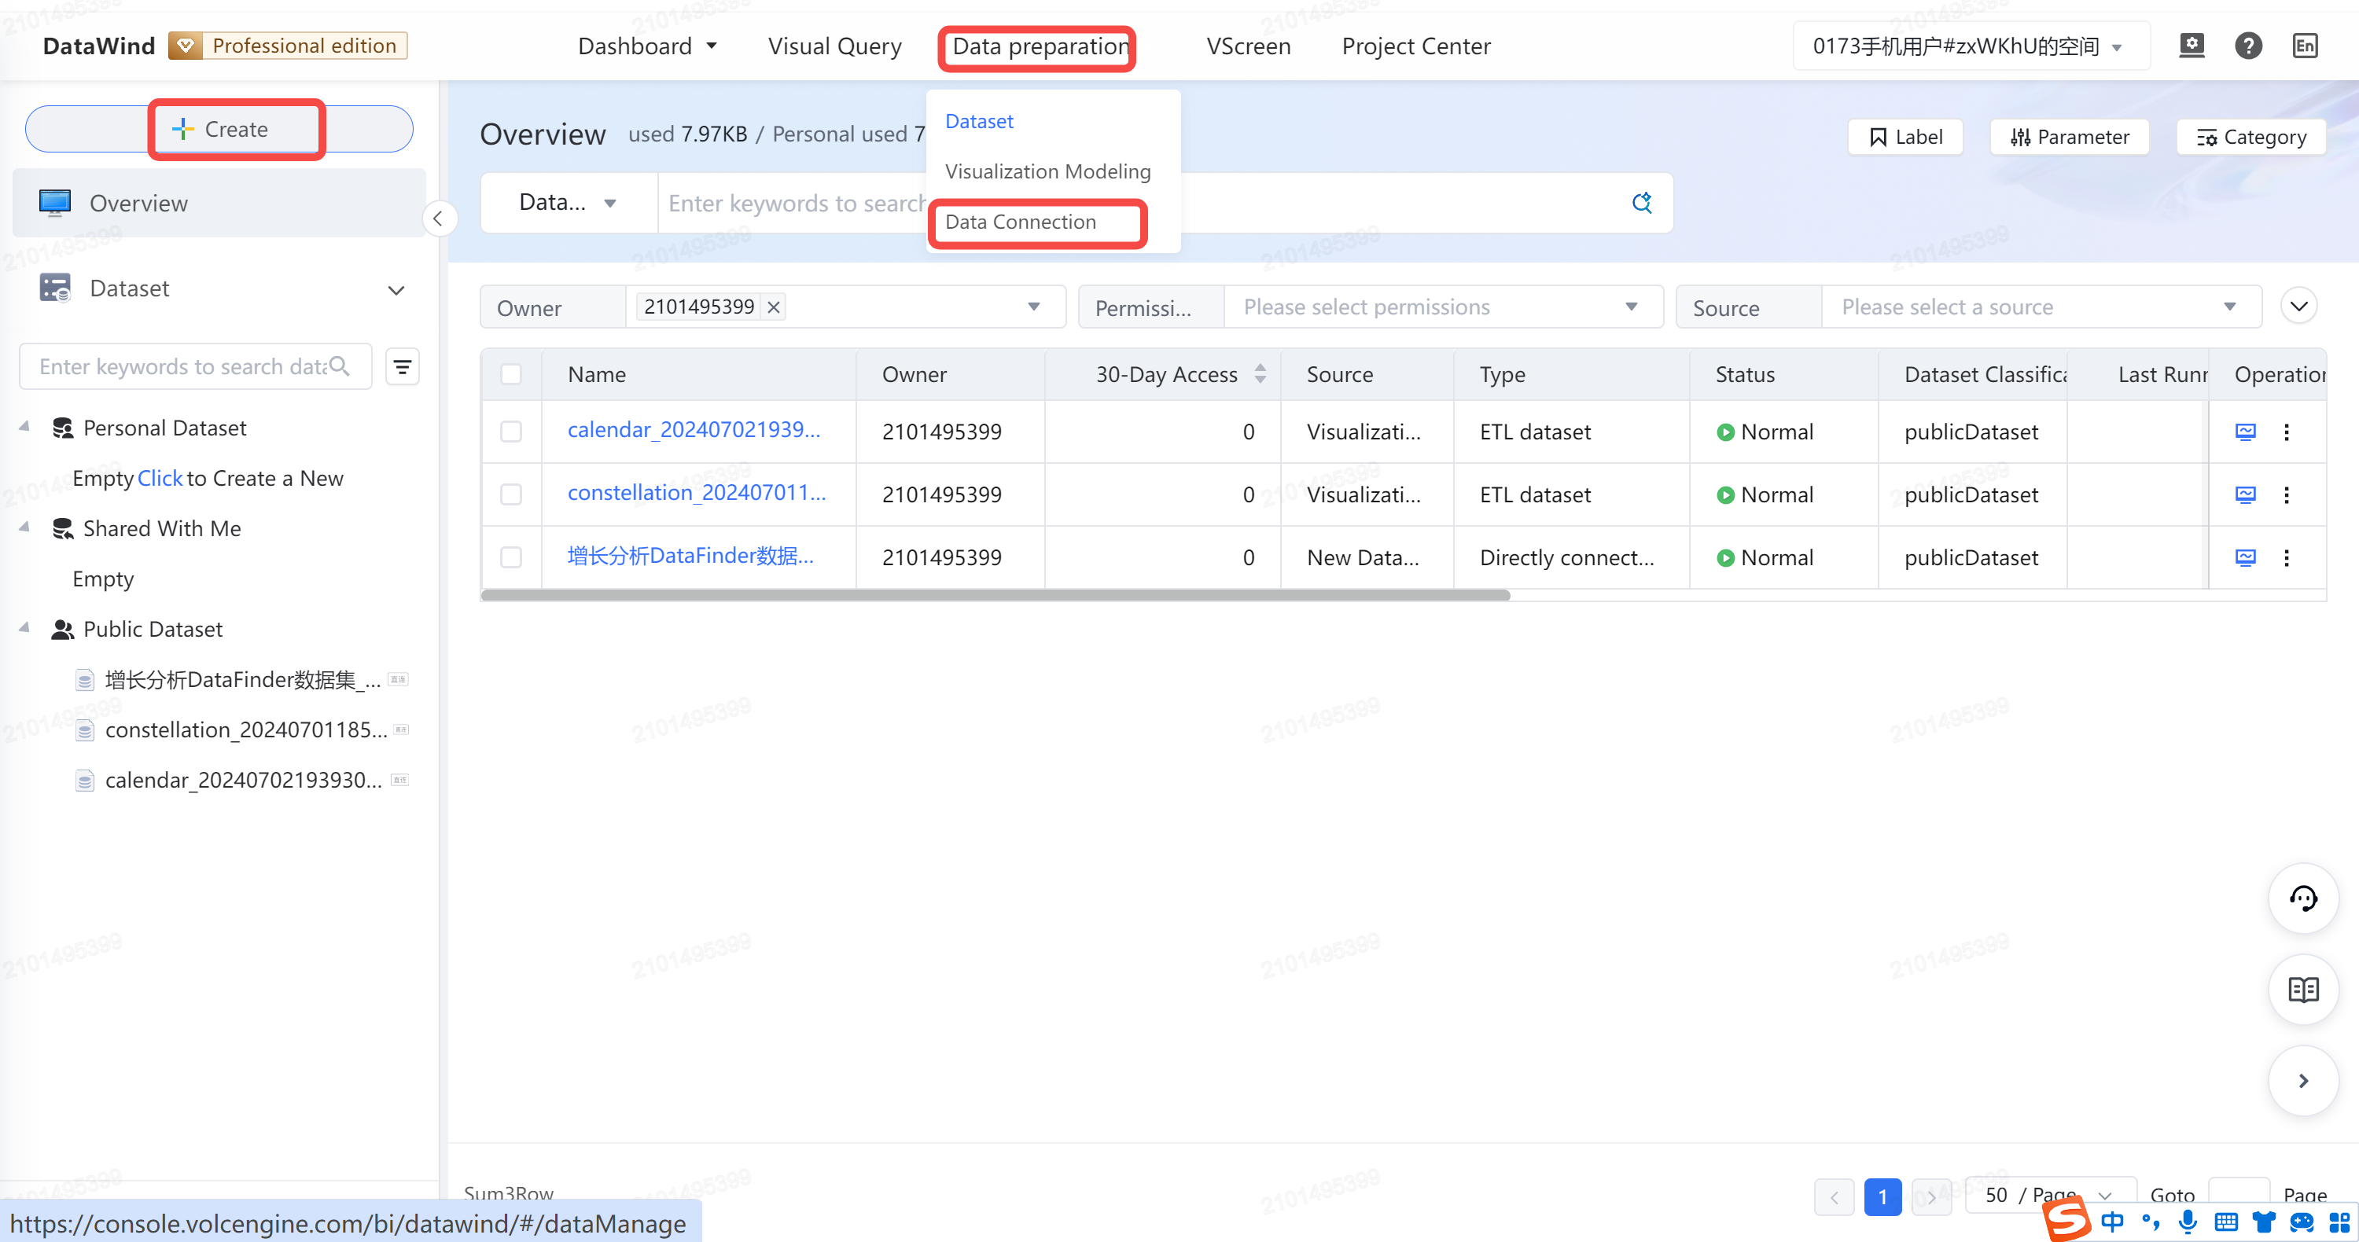
Task: Open the 50 / Page size dropdown
Action: click(x=2051, y=1196)
